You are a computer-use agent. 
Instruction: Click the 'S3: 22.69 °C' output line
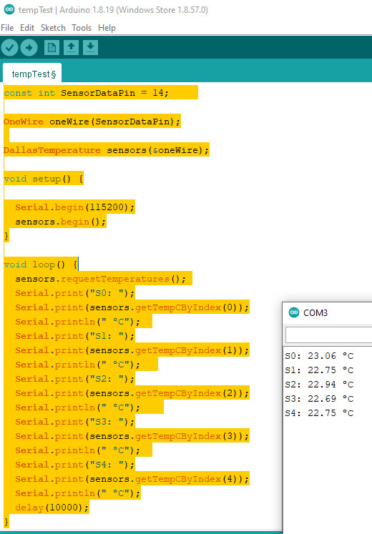pyautogui.click(x=319, y=399)
